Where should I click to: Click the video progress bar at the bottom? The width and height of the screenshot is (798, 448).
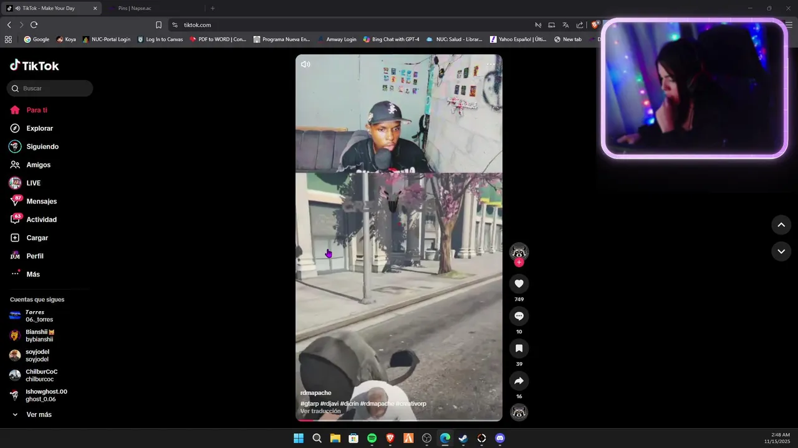coord(399,420)
